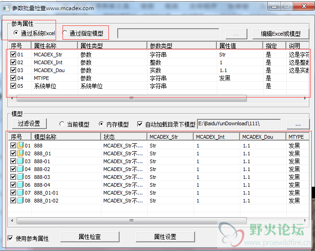Uncheck attribute row 03 MCADEX_Dou checkbox
Viewport: 315px width, 251px height.
coord(13,70)
